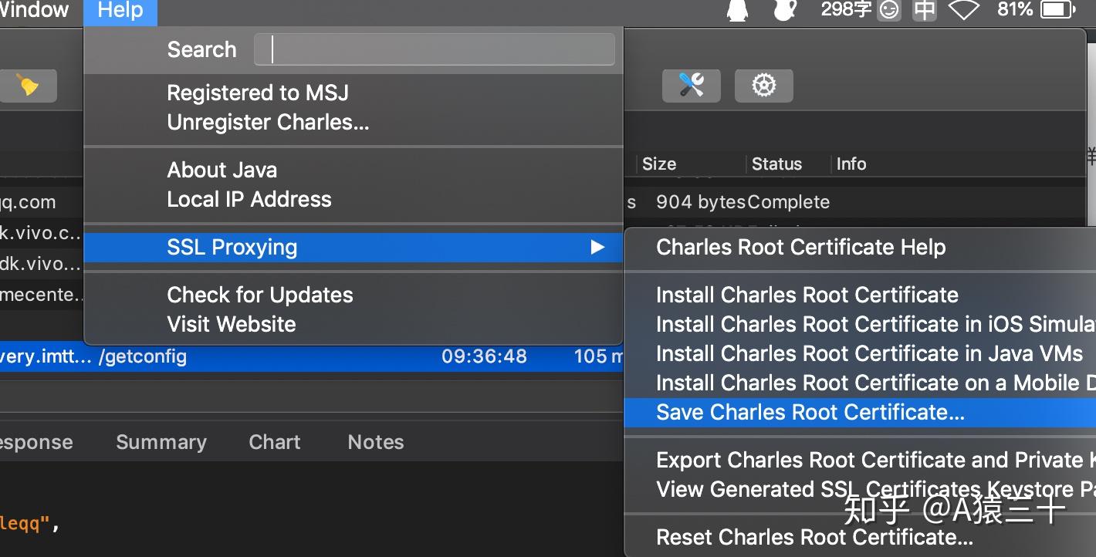The height and width of the screenshot is (557, 1096).
Task: Click the Chinese input method indicator
Action: point(924,10)
